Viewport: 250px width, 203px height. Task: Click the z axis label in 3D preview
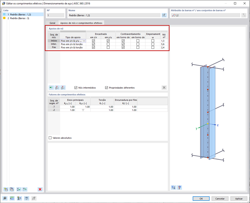[218, 125]
